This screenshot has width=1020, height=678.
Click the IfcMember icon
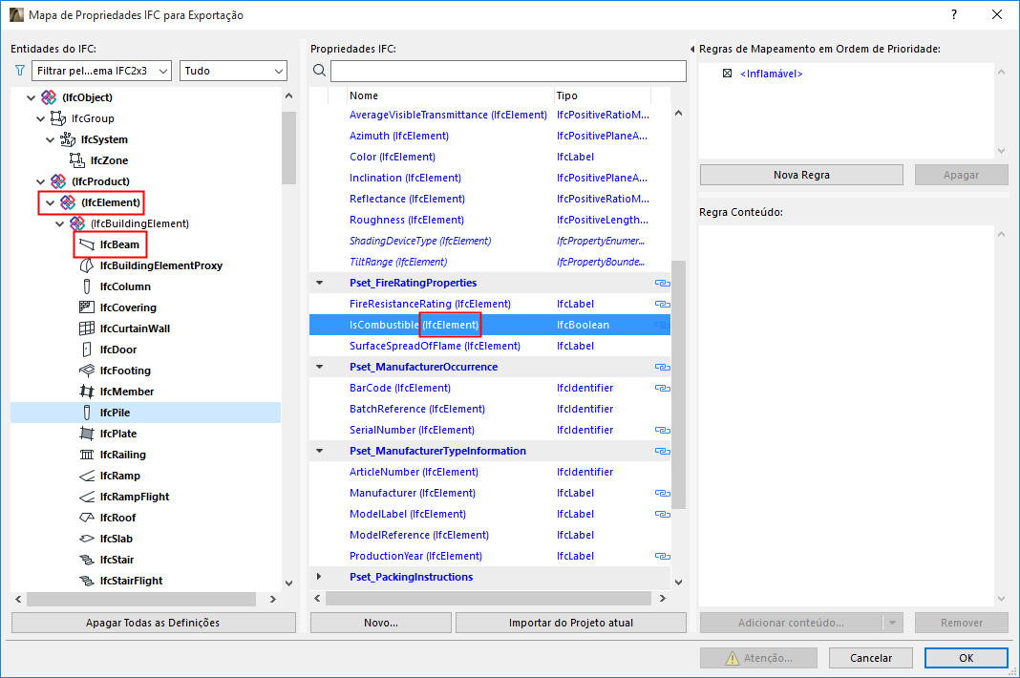pos(87,392)
